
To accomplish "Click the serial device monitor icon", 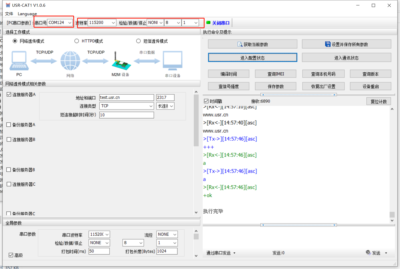I will 173,61.
